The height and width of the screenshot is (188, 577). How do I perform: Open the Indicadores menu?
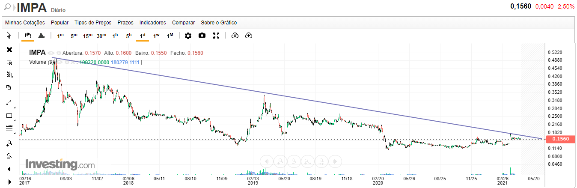click(x=153, y=23)
